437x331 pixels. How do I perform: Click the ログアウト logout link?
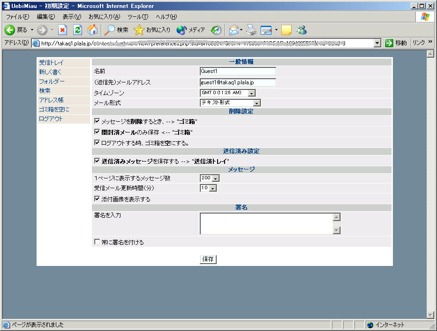point(51,118)
